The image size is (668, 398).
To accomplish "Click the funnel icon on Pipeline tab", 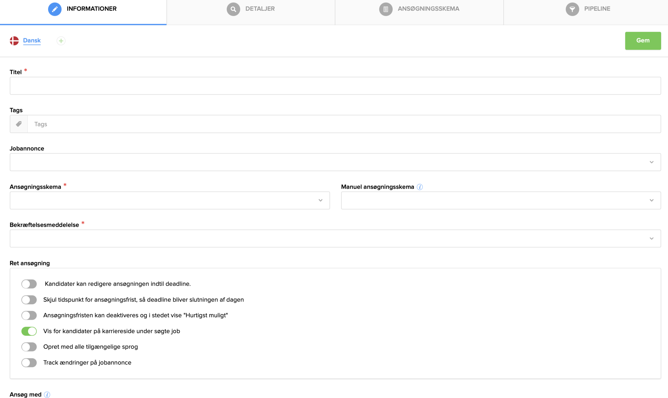I will click(x=573, y=9).
